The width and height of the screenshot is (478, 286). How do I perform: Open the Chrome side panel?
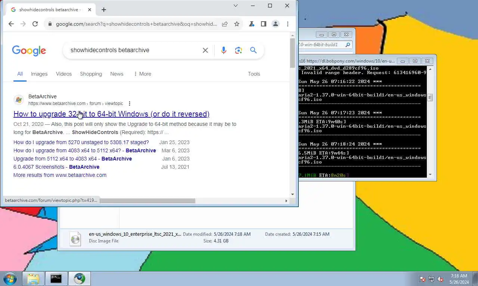pyautogui.click(x=264, y=24)
